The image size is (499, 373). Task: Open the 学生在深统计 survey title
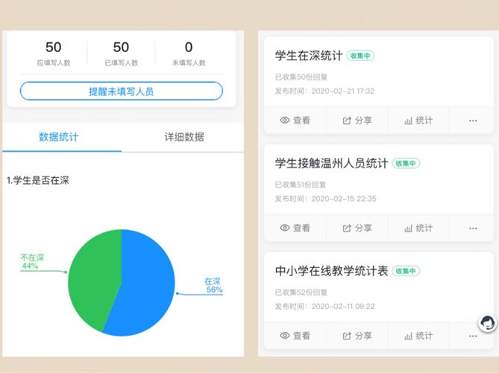click(309, 56)
